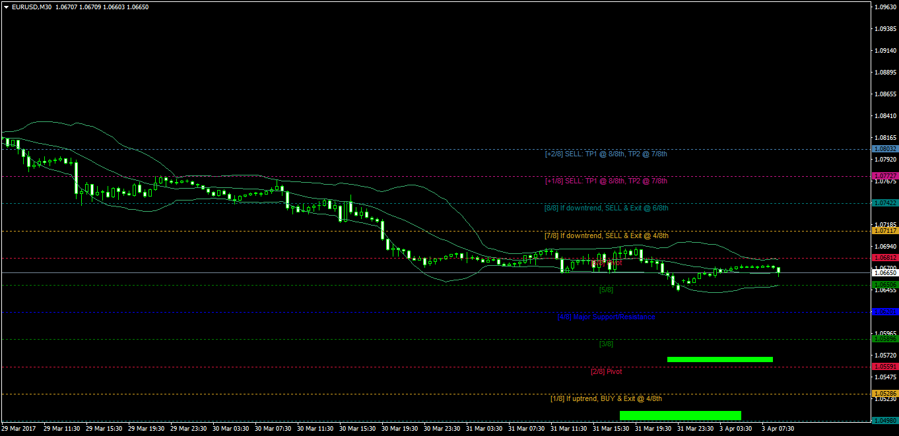Click the 29 Mar 2017 time axis label

tap(19, 428)
